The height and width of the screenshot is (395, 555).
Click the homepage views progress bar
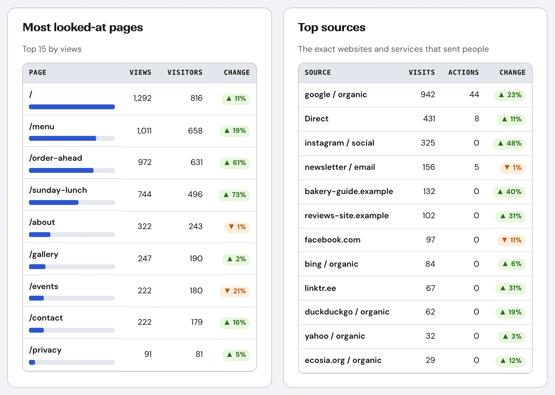(x=72, y=107)
